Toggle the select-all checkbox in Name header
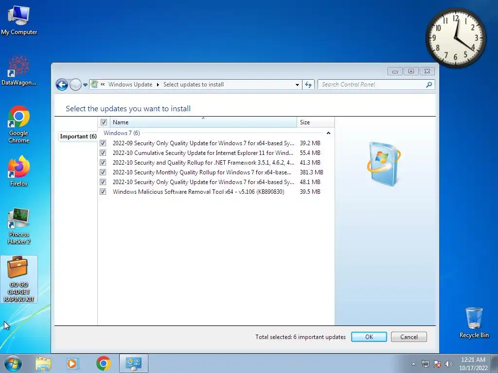The height and width of the screenshot is (373, 498). point(104,122)
